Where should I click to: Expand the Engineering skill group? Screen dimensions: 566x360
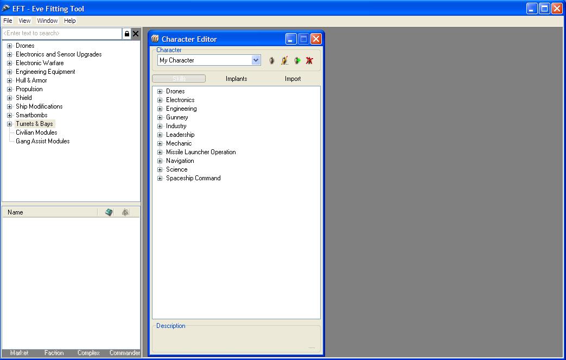(x=160, y=109)
